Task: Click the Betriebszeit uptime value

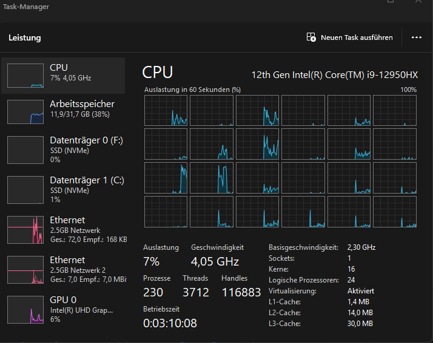Action: [169, 323]
